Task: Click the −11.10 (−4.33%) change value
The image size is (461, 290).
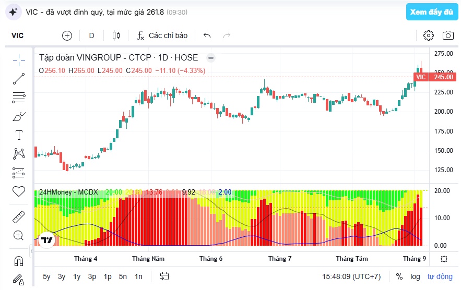Action: coord(180,70)
